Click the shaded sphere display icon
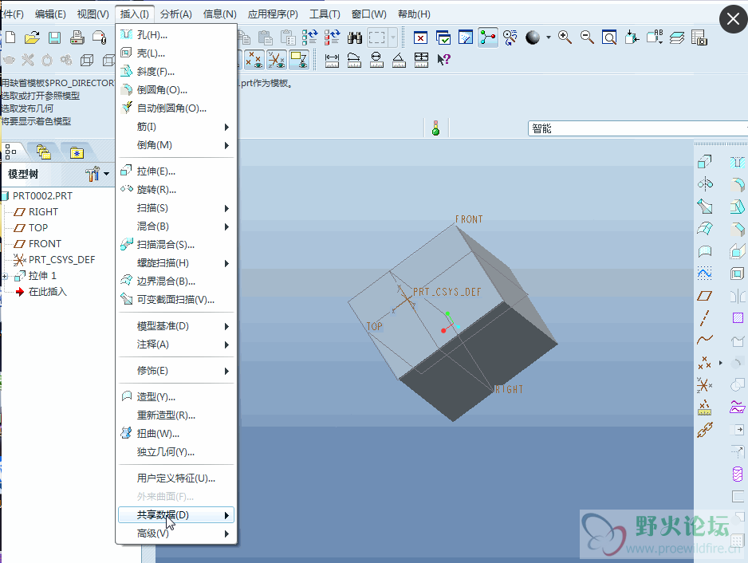This screenshot has width=748, height=563. pos(533,37)
